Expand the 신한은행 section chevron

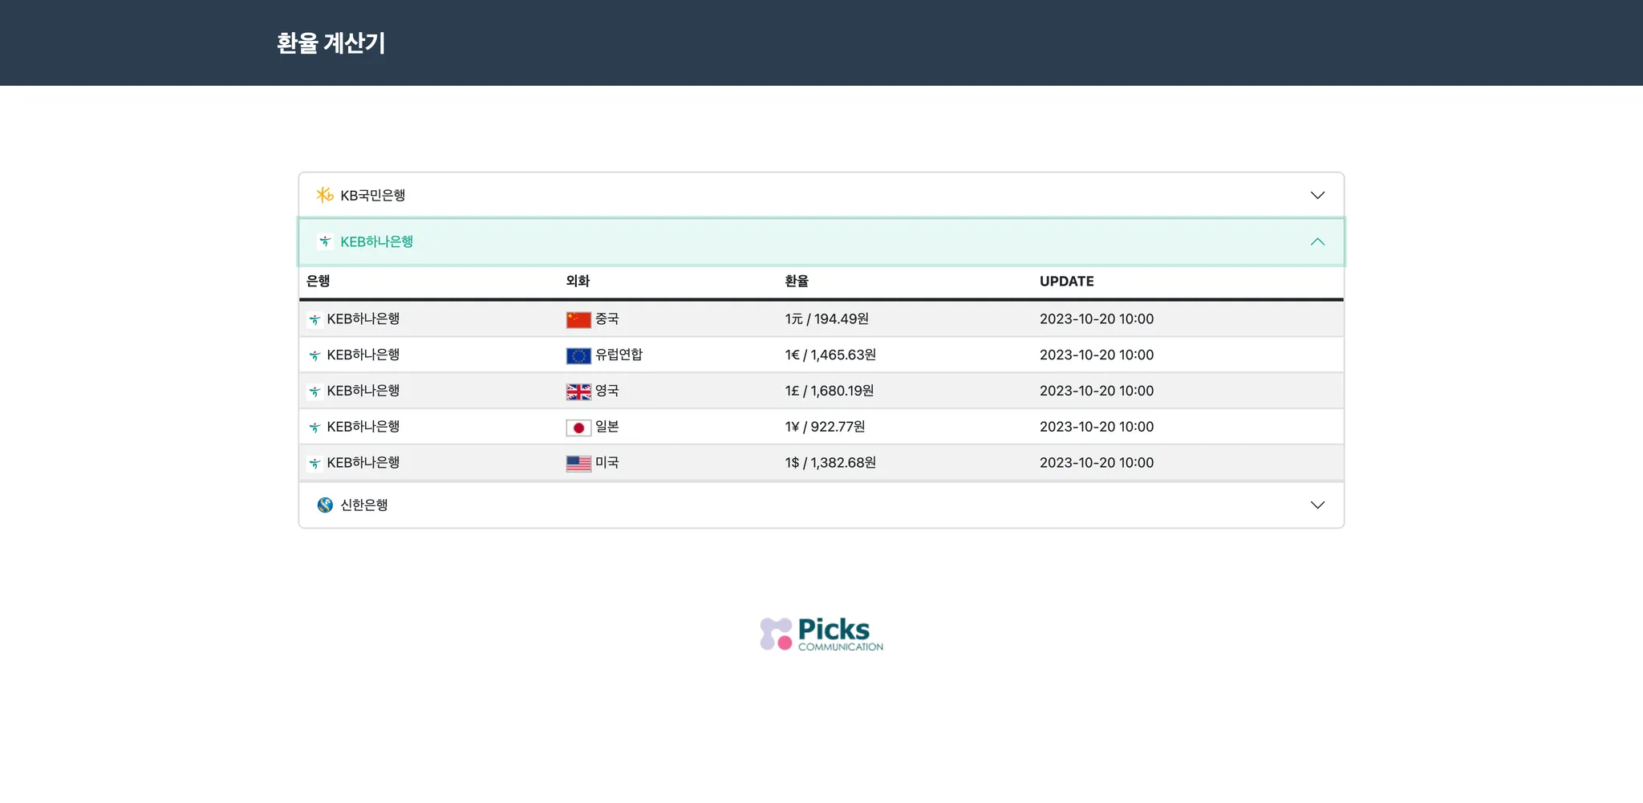[1317, 505]
